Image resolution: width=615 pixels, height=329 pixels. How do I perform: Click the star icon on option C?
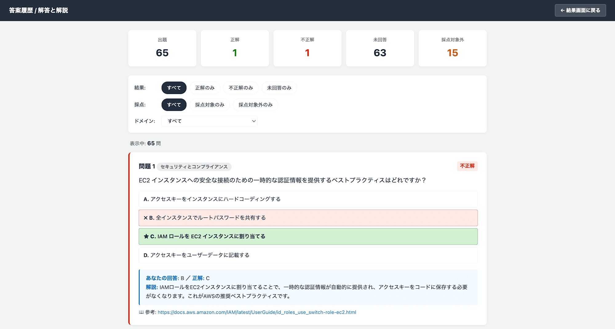pos(146,236)
